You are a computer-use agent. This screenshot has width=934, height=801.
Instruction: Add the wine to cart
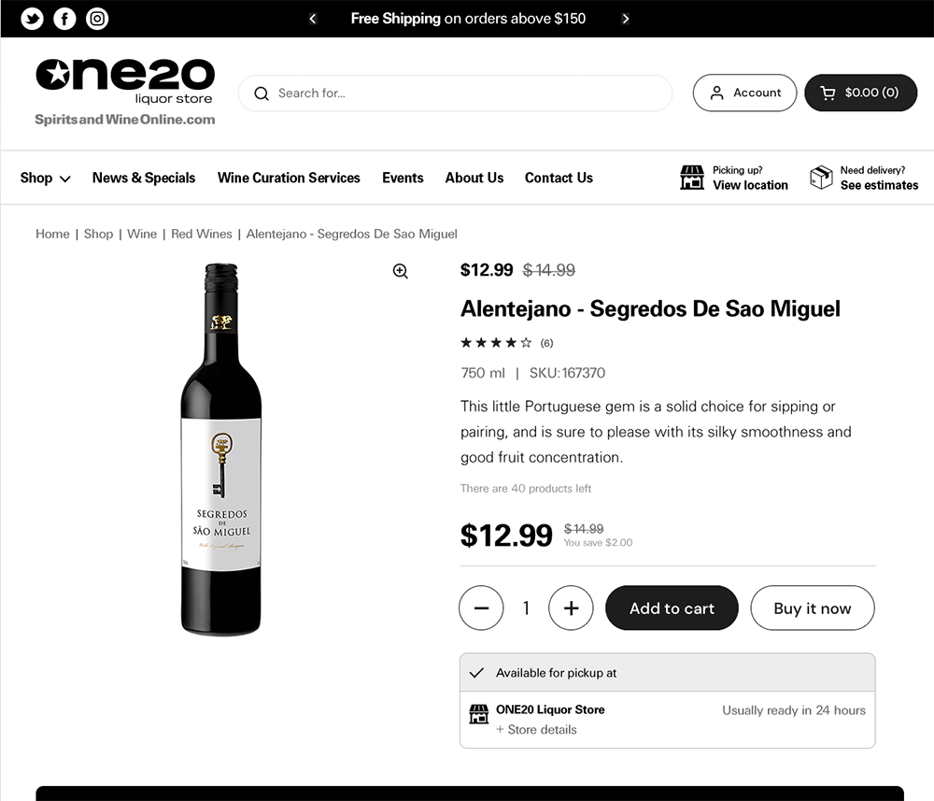[x=672, y=608]
